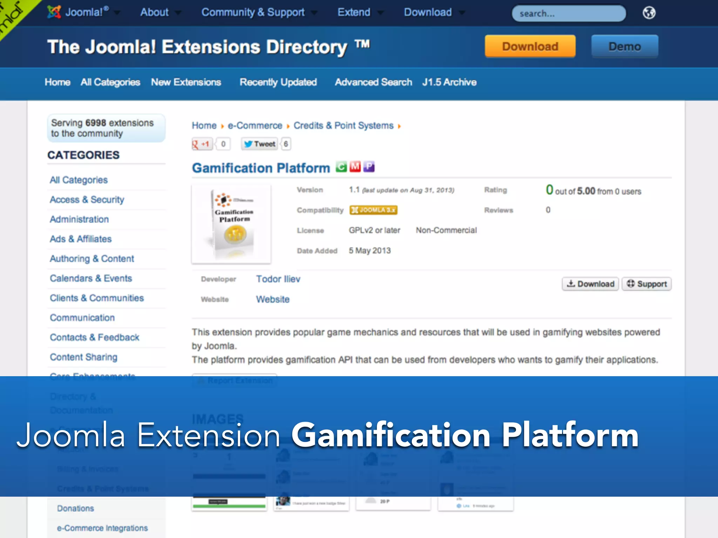
Task: Click the blue Demo button
Action: pyautogui.click(x=625, y=46)
